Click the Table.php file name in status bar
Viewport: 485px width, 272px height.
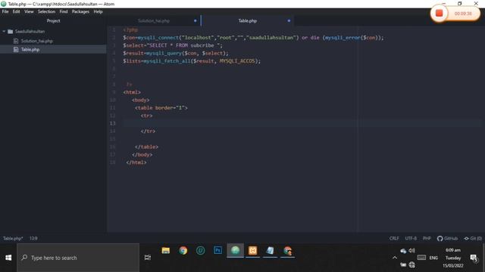[13, 239]
